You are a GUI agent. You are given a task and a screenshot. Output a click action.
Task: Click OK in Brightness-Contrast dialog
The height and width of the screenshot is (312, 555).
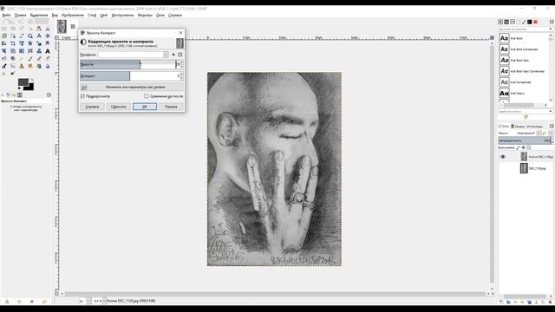145,107
